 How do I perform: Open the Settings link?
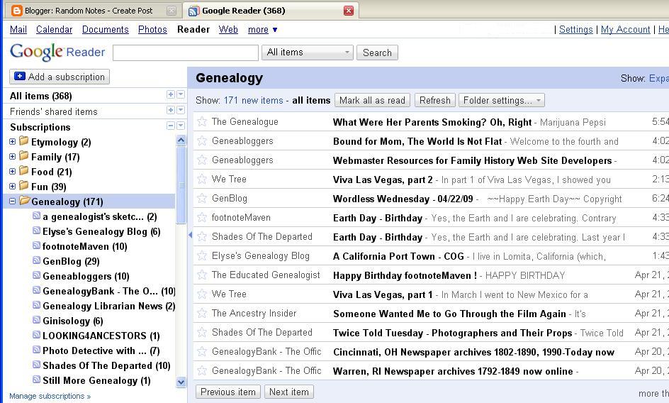click(x=576, y=30)
